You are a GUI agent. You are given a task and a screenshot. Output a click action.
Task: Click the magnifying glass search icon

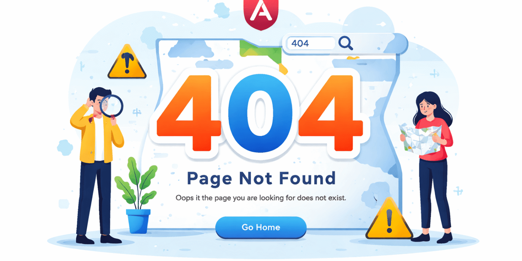click(346, 43)
